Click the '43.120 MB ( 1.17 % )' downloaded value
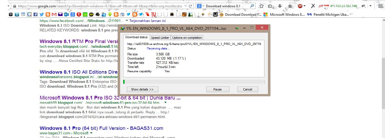 (171, 58)
